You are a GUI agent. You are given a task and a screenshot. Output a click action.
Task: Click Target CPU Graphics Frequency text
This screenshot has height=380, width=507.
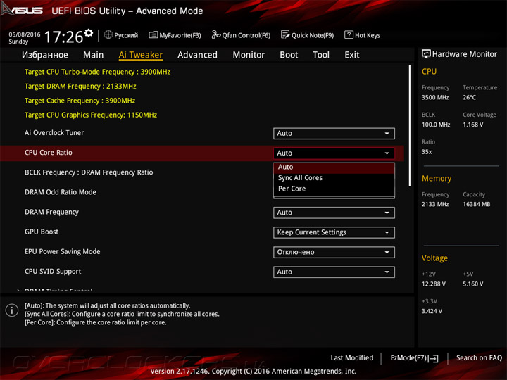pyautogui.click(x=91, y=115)
